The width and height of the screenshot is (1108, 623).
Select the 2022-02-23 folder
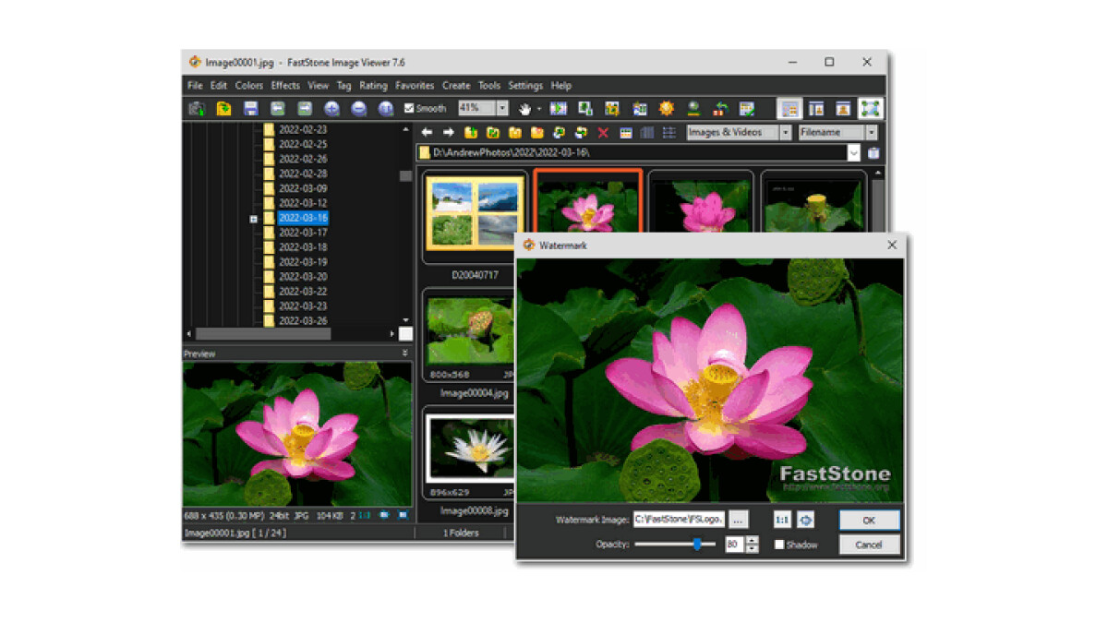click(x=303, y=129)
